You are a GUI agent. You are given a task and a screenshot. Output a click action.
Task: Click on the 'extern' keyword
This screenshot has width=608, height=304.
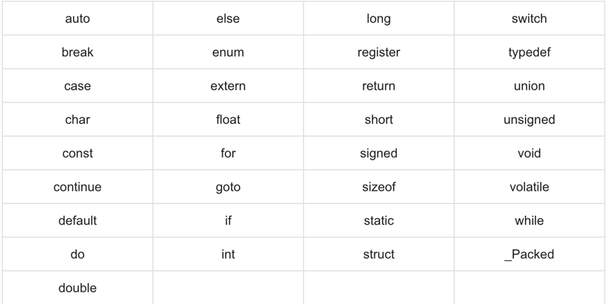pos(228,86)
